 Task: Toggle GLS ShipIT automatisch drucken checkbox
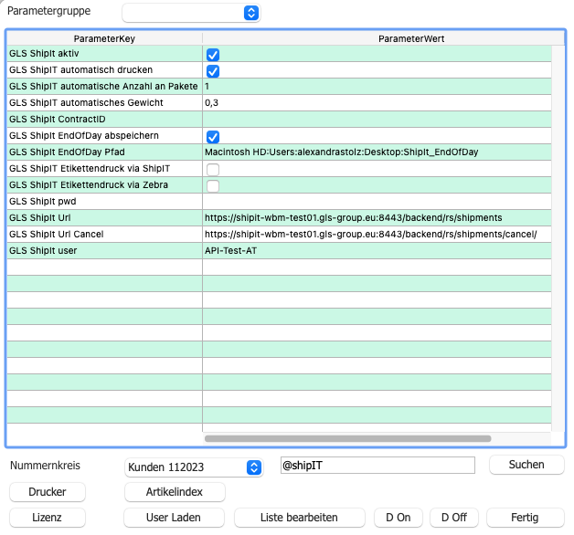(x=213, y=71)
